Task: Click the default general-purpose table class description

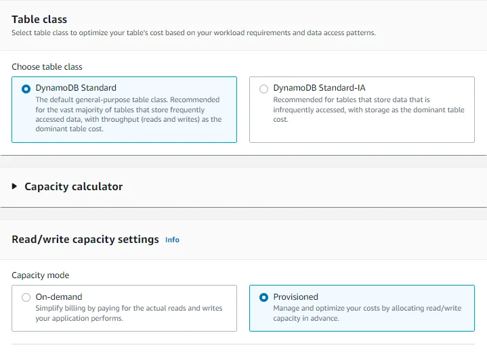Action: tap(128, 114)
